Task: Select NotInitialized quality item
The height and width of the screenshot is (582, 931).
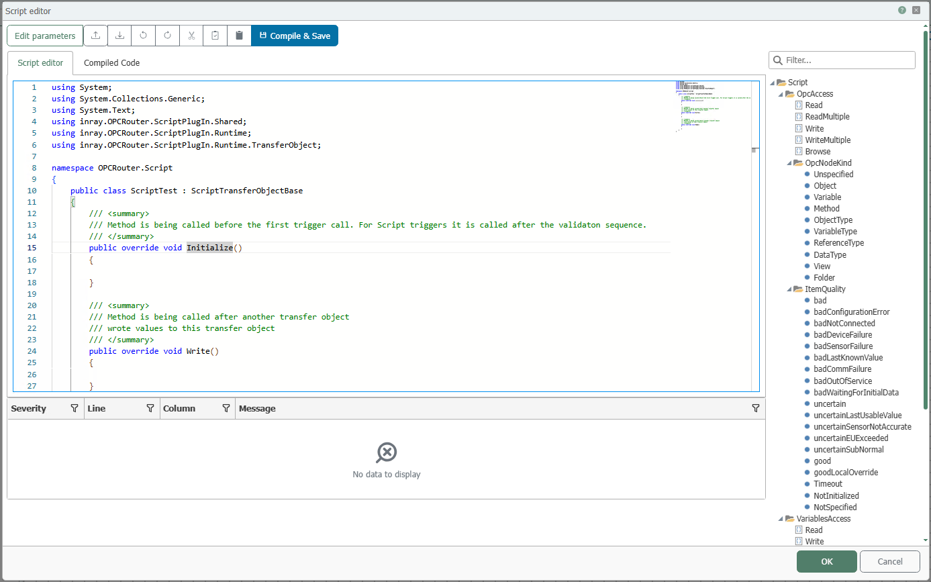Action: click(x=836, y=496)
